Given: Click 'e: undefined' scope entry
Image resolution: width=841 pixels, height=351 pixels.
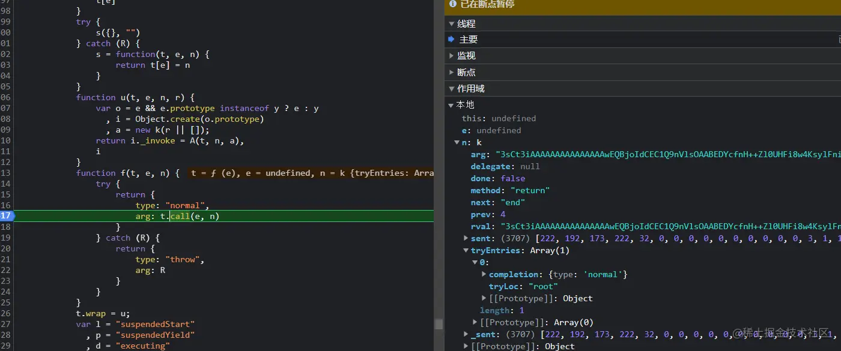Looking at the screenshot, I should click(x=491, y=130).
